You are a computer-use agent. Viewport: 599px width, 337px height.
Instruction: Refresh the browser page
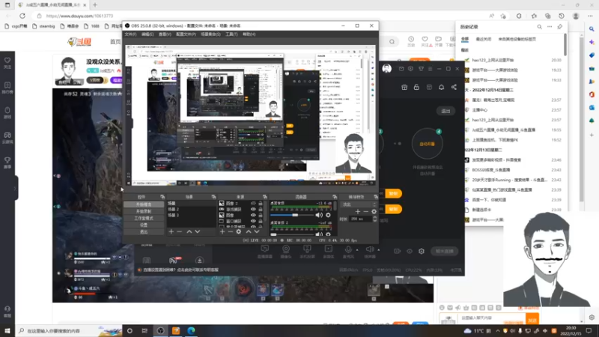[22, 16]
